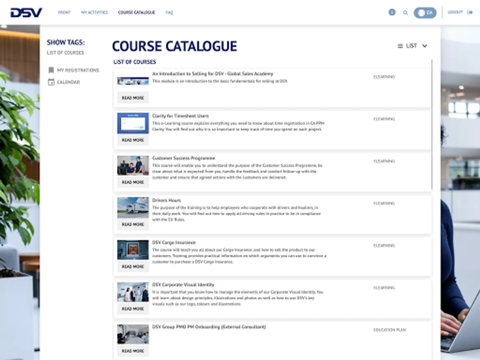The image size is (480, 360).
Task: Open the info icon in header
Action: click(x=392, y=12)
